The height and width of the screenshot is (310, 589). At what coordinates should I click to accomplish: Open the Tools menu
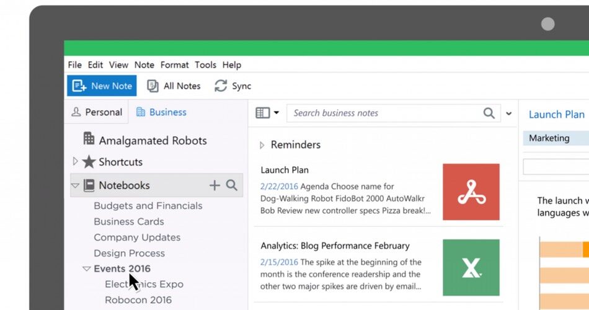205,64
